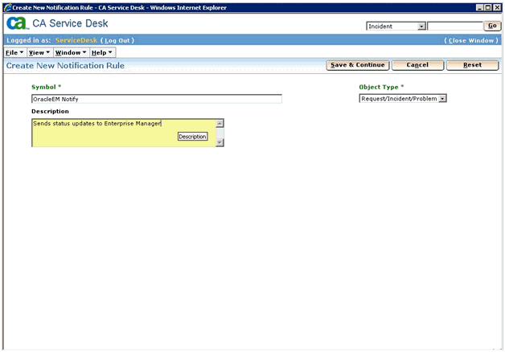
Task: Click the Reset button
Action: coord(473,65)
